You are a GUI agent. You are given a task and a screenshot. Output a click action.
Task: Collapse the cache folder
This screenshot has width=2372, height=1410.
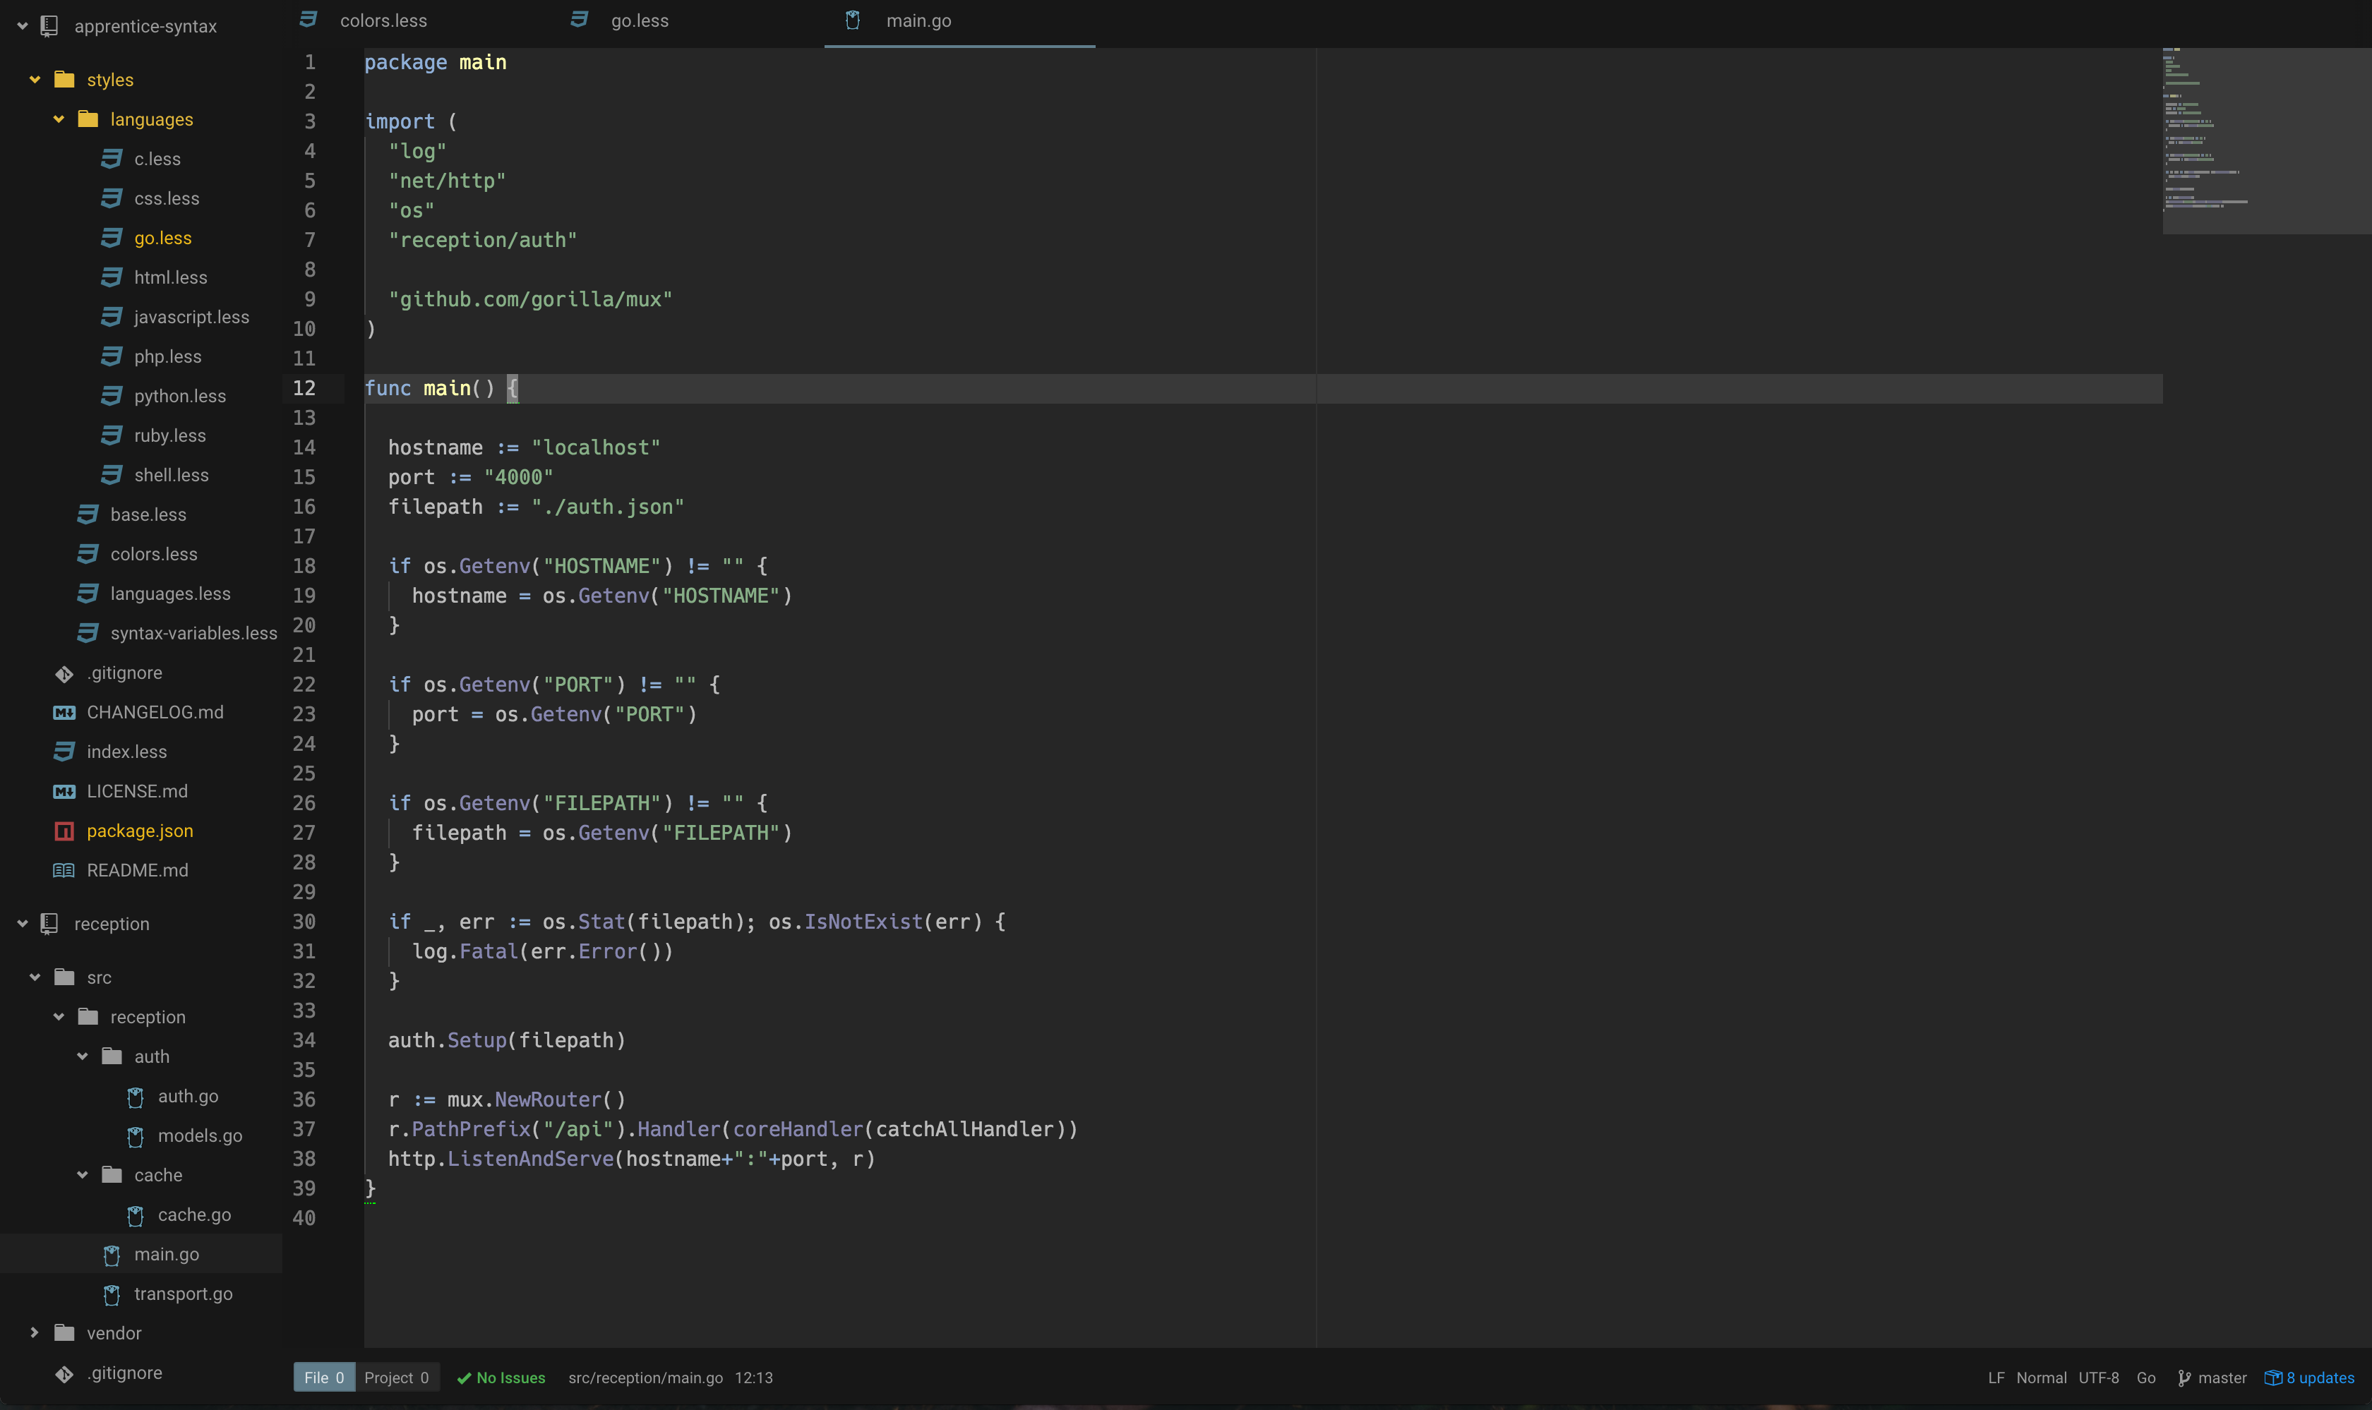[83, 1175]
